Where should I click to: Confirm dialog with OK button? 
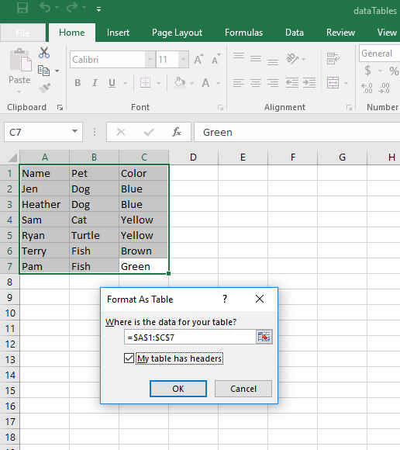click(x=178, y=389)
